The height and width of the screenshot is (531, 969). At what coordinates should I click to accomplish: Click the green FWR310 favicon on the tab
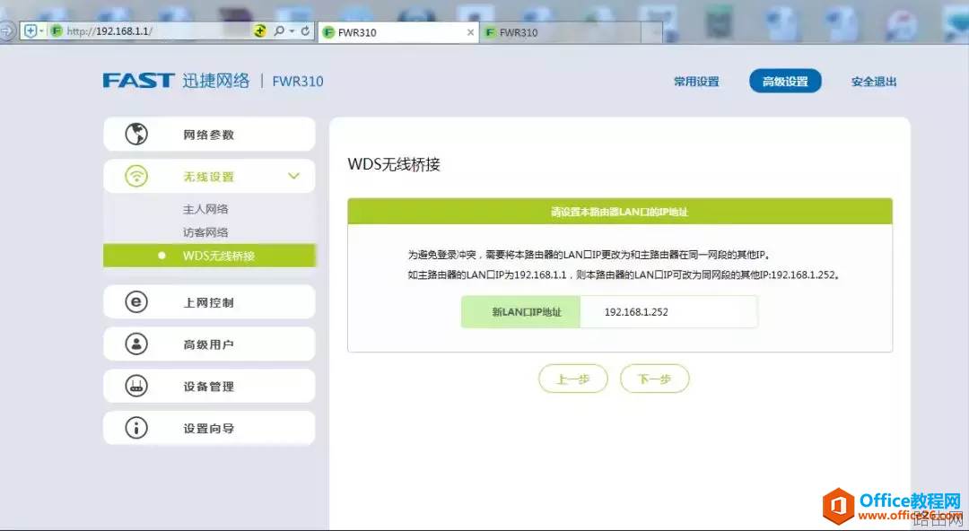(x=328, y=30)
